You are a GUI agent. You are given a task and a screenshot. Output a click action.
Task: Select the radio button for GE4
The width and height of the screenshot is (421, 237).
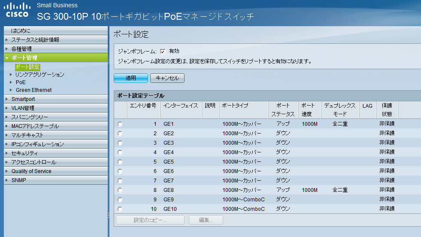click(120, 152)
